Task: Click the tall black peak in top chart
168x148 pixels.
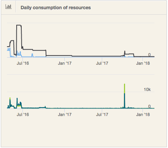Action: (x=19, y=25)
